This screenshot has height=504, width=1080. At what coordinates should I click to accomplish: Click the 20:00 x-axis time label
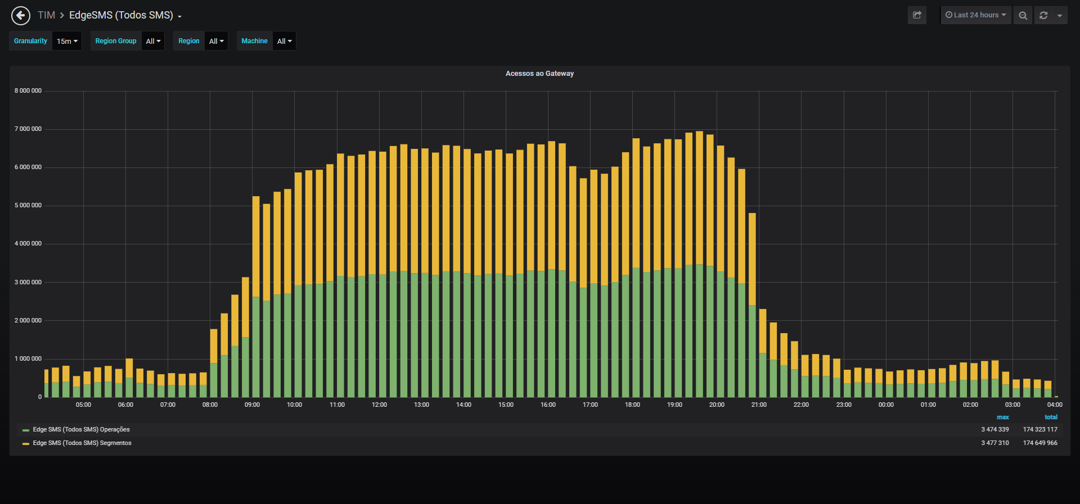pos(717,405)
